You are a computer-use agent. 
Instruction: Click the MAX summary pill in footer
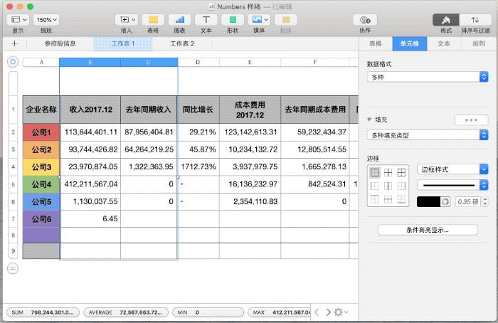pos(280,312)
